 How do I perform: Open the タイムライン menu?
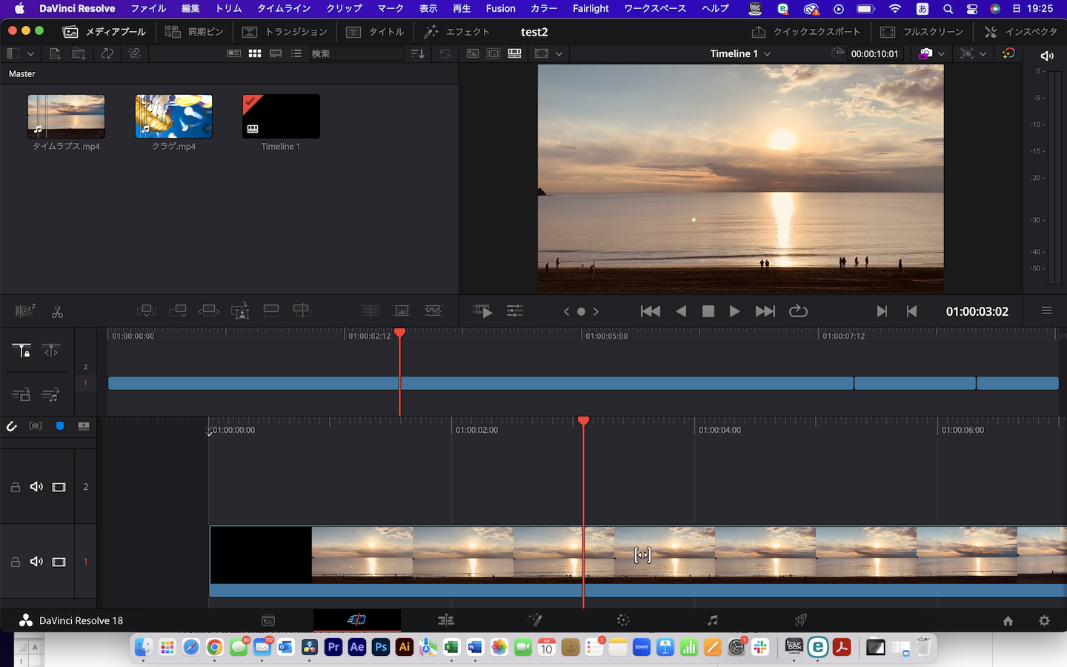click(x=284, y=9)
